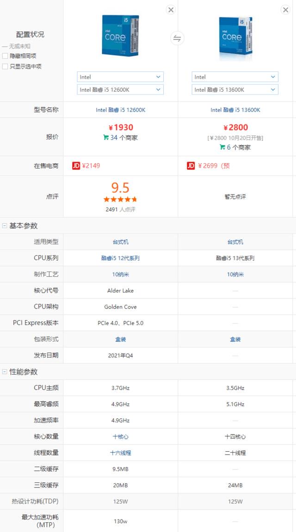The image size is (296, 532).
Task: Collapse the 基本参数 section
Action: pos(5,226)
